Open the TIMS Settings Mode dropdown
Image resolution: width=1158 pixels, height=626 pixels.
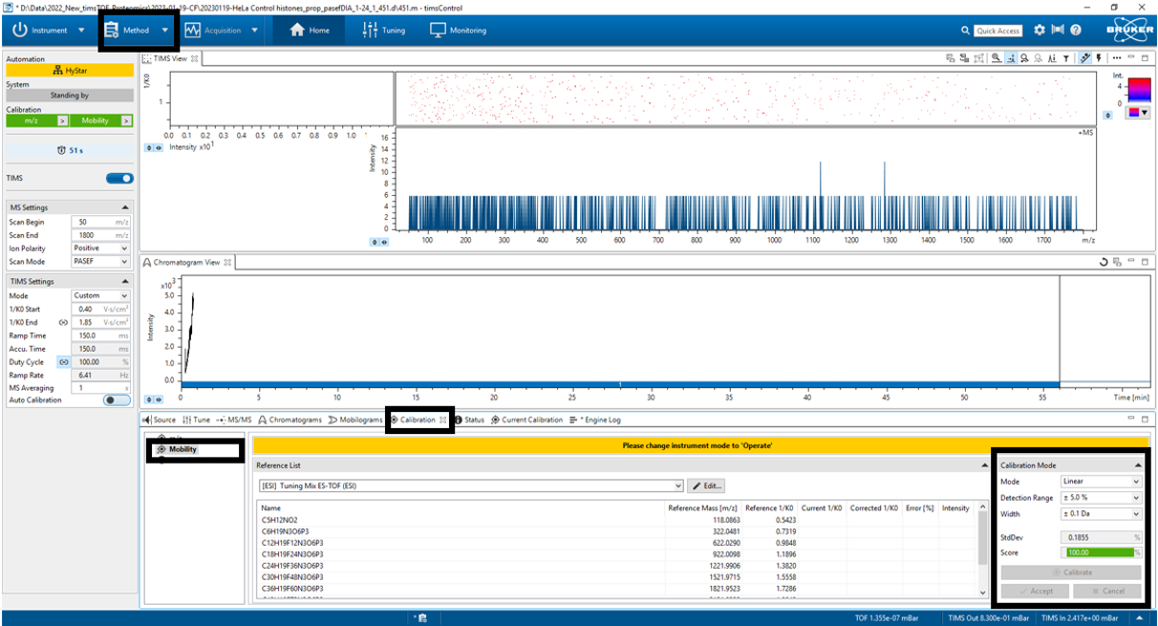(x=100, y=295)
